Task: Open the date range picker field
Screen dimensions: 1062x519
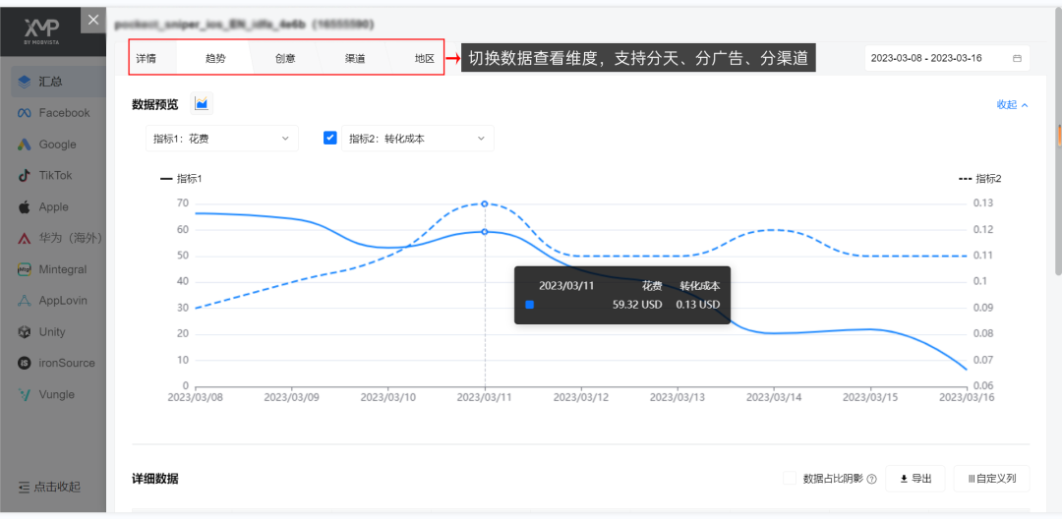Action: click(947, 58)
